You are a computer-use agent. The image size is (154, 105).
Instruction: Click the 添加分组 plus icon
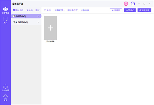pyautogui.click(x=14, y=10)
